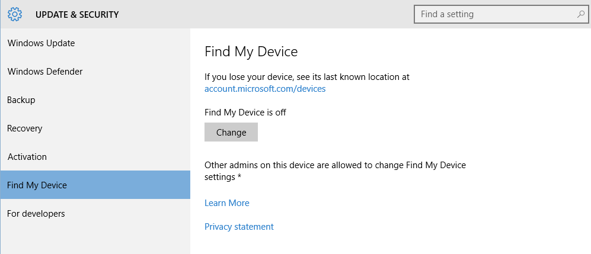Open the account.microsoft.com/devices link
This screenshot has width=591, height=254.
tap(265, 89)
